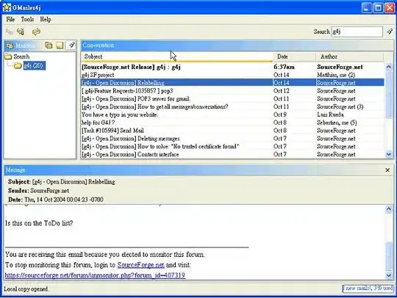This screenshot has height=298, width=397.
Task: Open the SourceForge.net link in the message body
Action: (140, 265)
